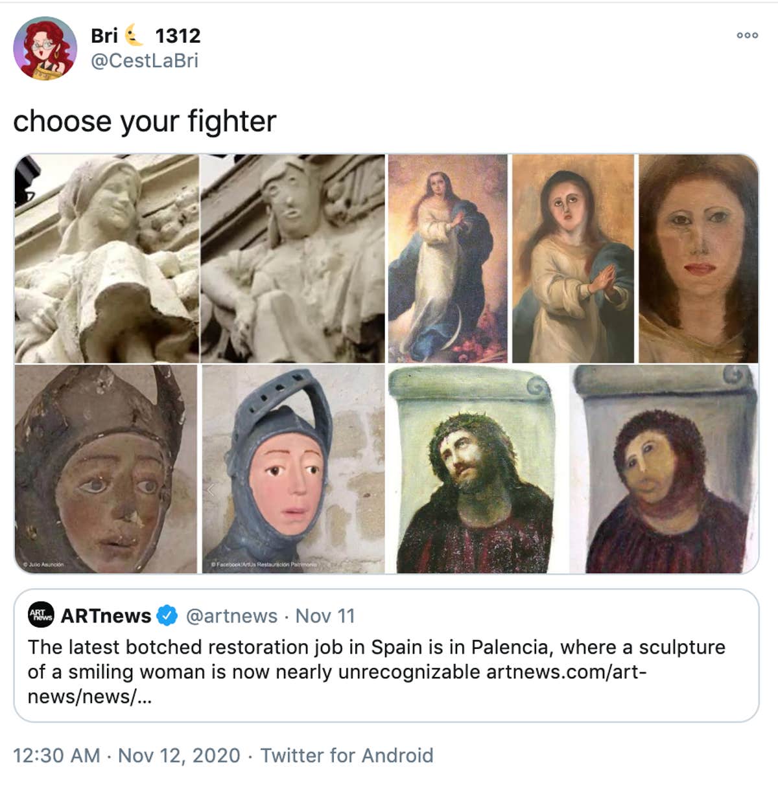
Task: Click Bri's cartoon profile avatar
Action: 45,49
